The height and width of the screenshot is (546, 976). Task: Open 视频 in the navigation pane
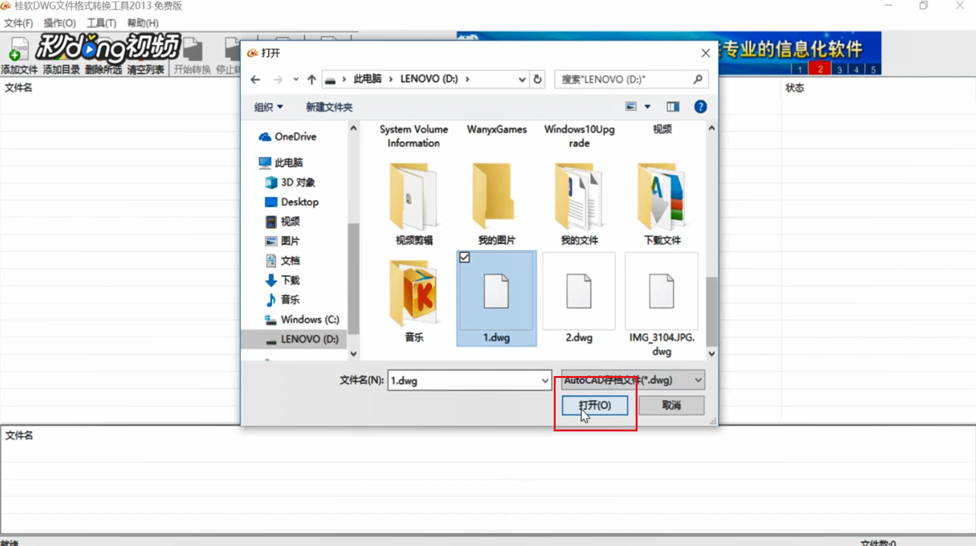(x=282, y=221)
